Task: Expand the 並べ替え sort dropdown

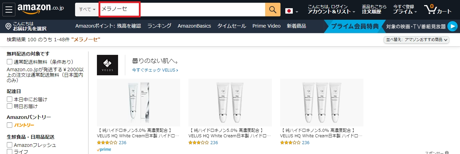Action: [417, 40]
